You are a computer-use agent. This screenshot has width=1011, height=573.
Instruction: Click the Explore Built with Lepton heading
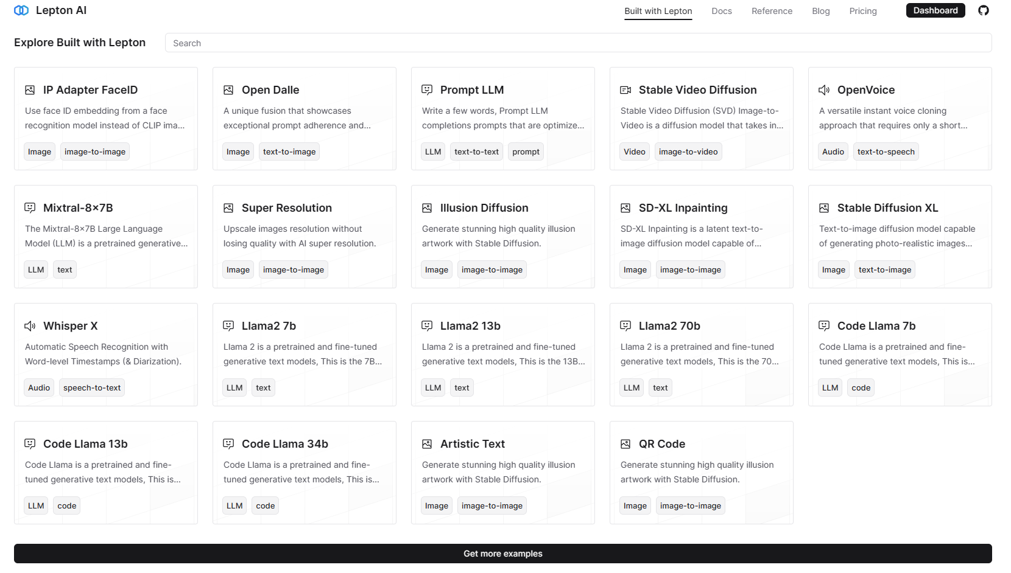click(x=80, y=43)
